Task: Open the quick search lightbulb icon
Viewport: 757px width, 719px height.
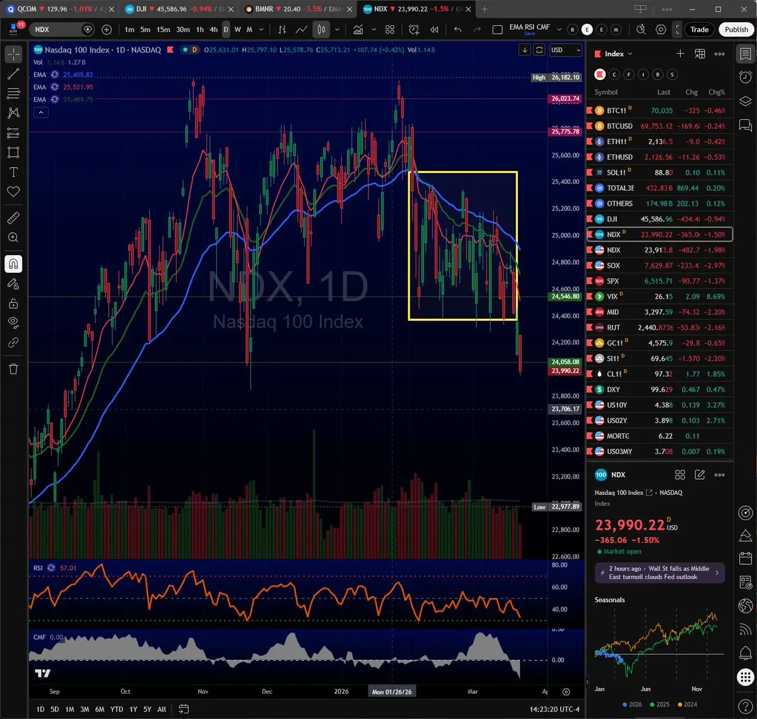Action: 642,30
